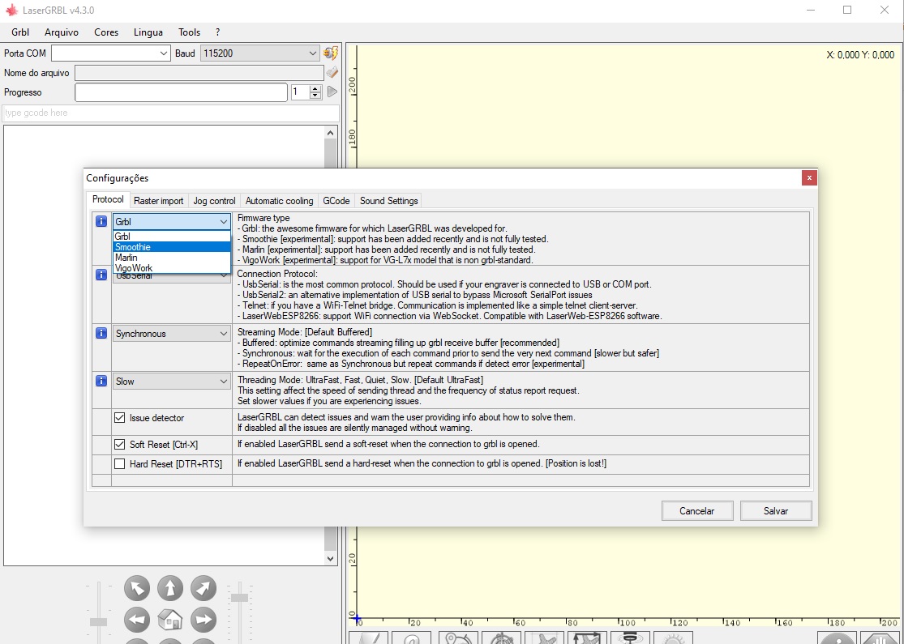Click the info icon next to Threading Mode
904x644 pixels.
pos(101,381)
